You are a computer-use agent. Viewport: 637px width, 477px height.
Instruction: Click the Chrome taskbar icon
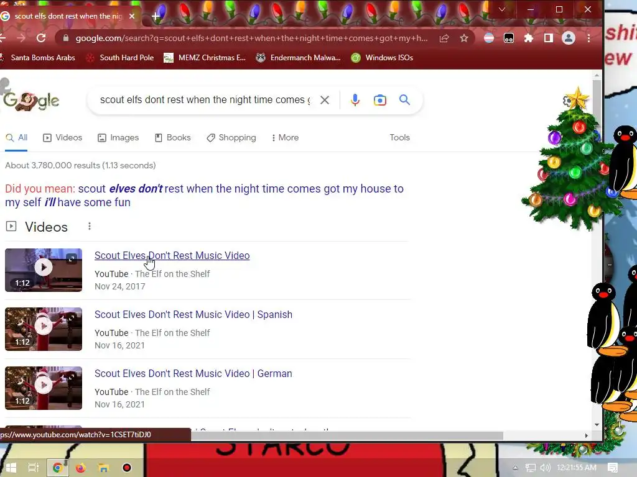point(57,468)
